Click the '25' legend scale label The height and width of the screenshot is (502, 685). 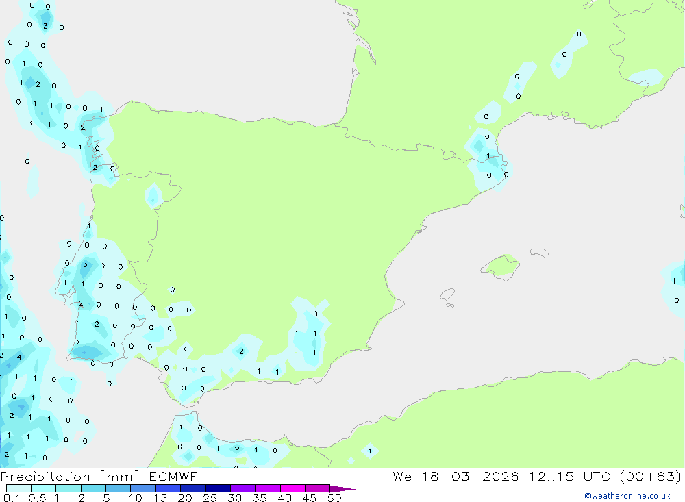pyautogui.click(x=210, y=498)
